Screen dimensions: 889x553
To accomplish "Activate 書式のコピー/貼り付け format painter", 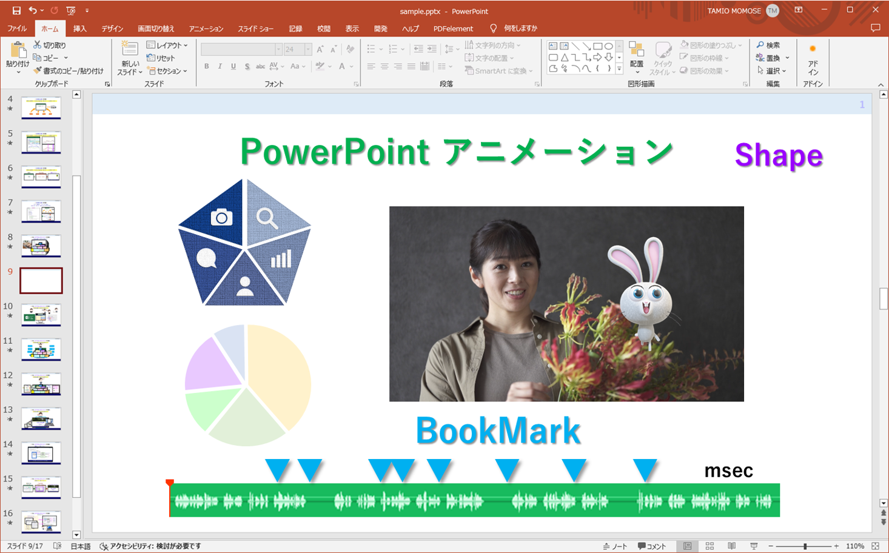I will 68,71.
